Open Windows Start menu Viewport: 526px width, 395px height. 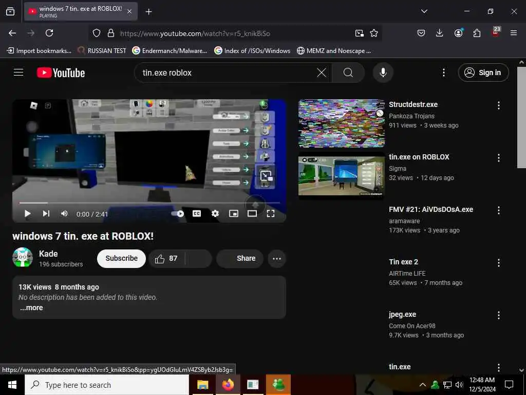[x=12, y=385]
